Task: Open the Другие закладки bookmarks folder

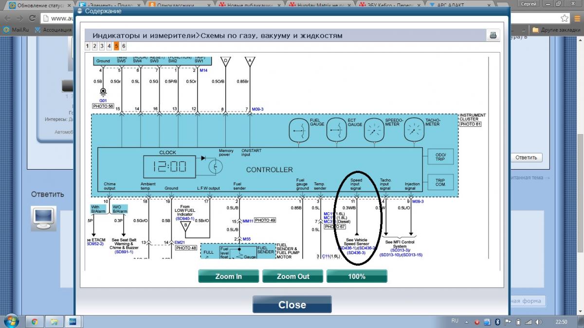Action: (556, 30)
